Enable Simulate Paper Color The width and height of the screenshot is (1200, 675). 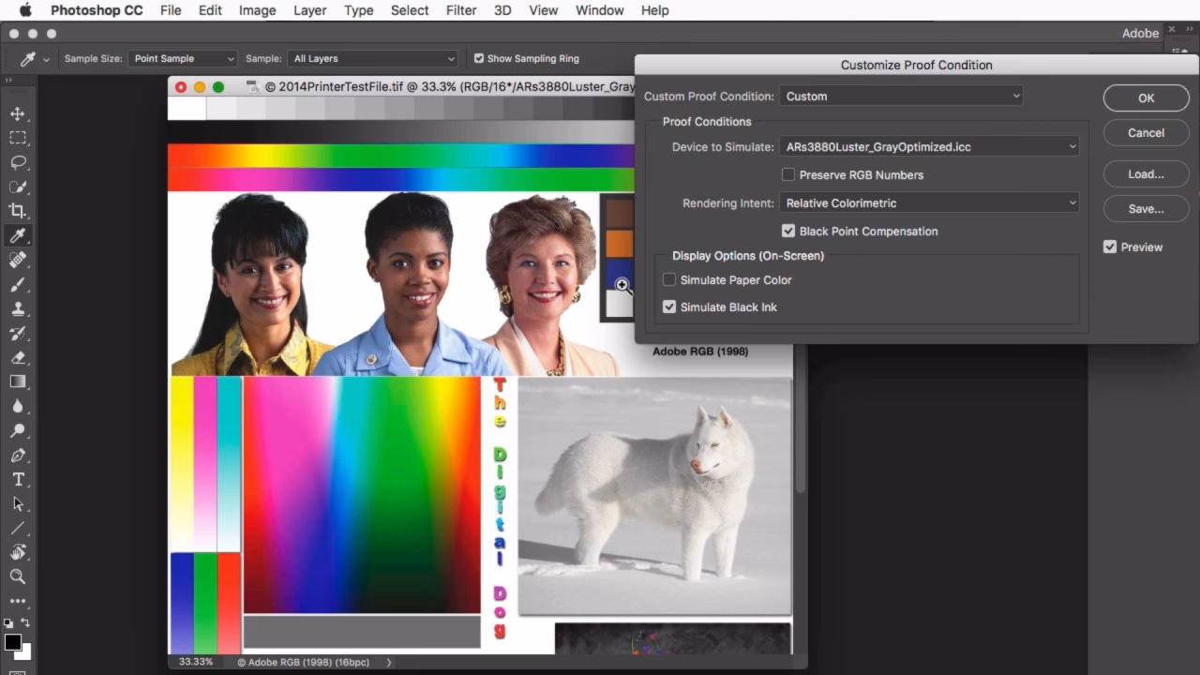point(669,279)
